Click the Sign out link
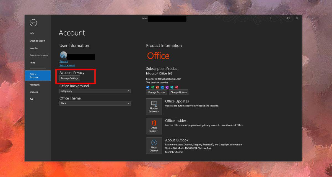332x177 pixels. pyautogui.click(x=64, y=61)
